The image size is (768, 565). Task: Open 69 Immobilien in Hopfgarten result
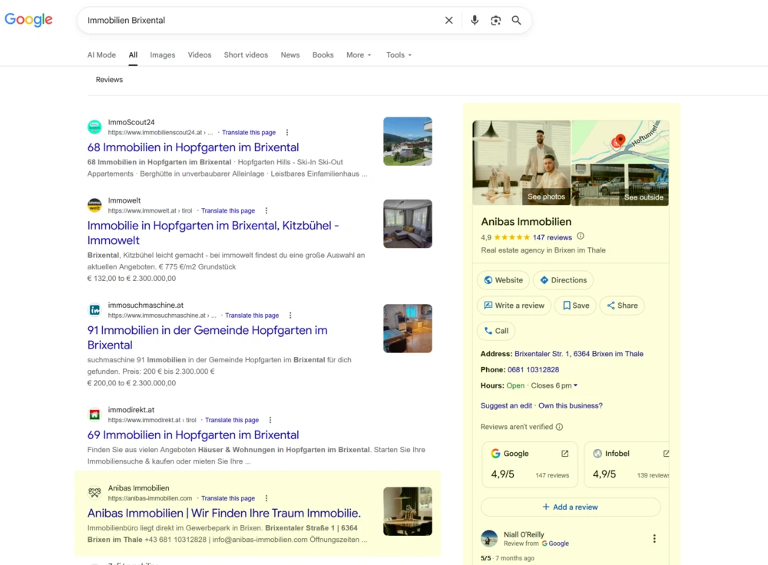(x=193, y=435)
